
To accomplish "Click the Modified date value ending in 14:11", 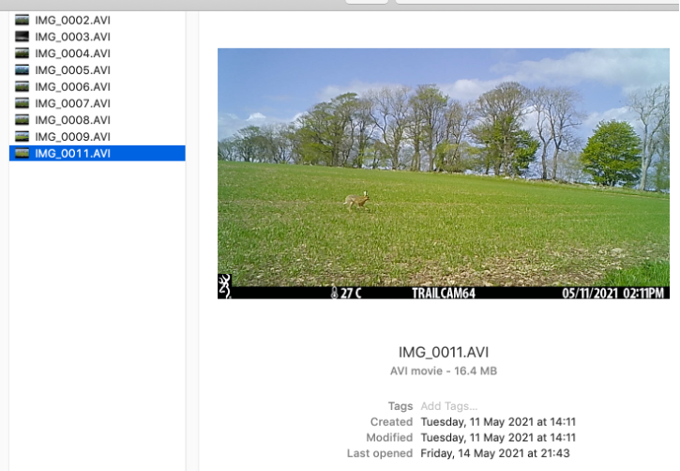I will [498, 437].
